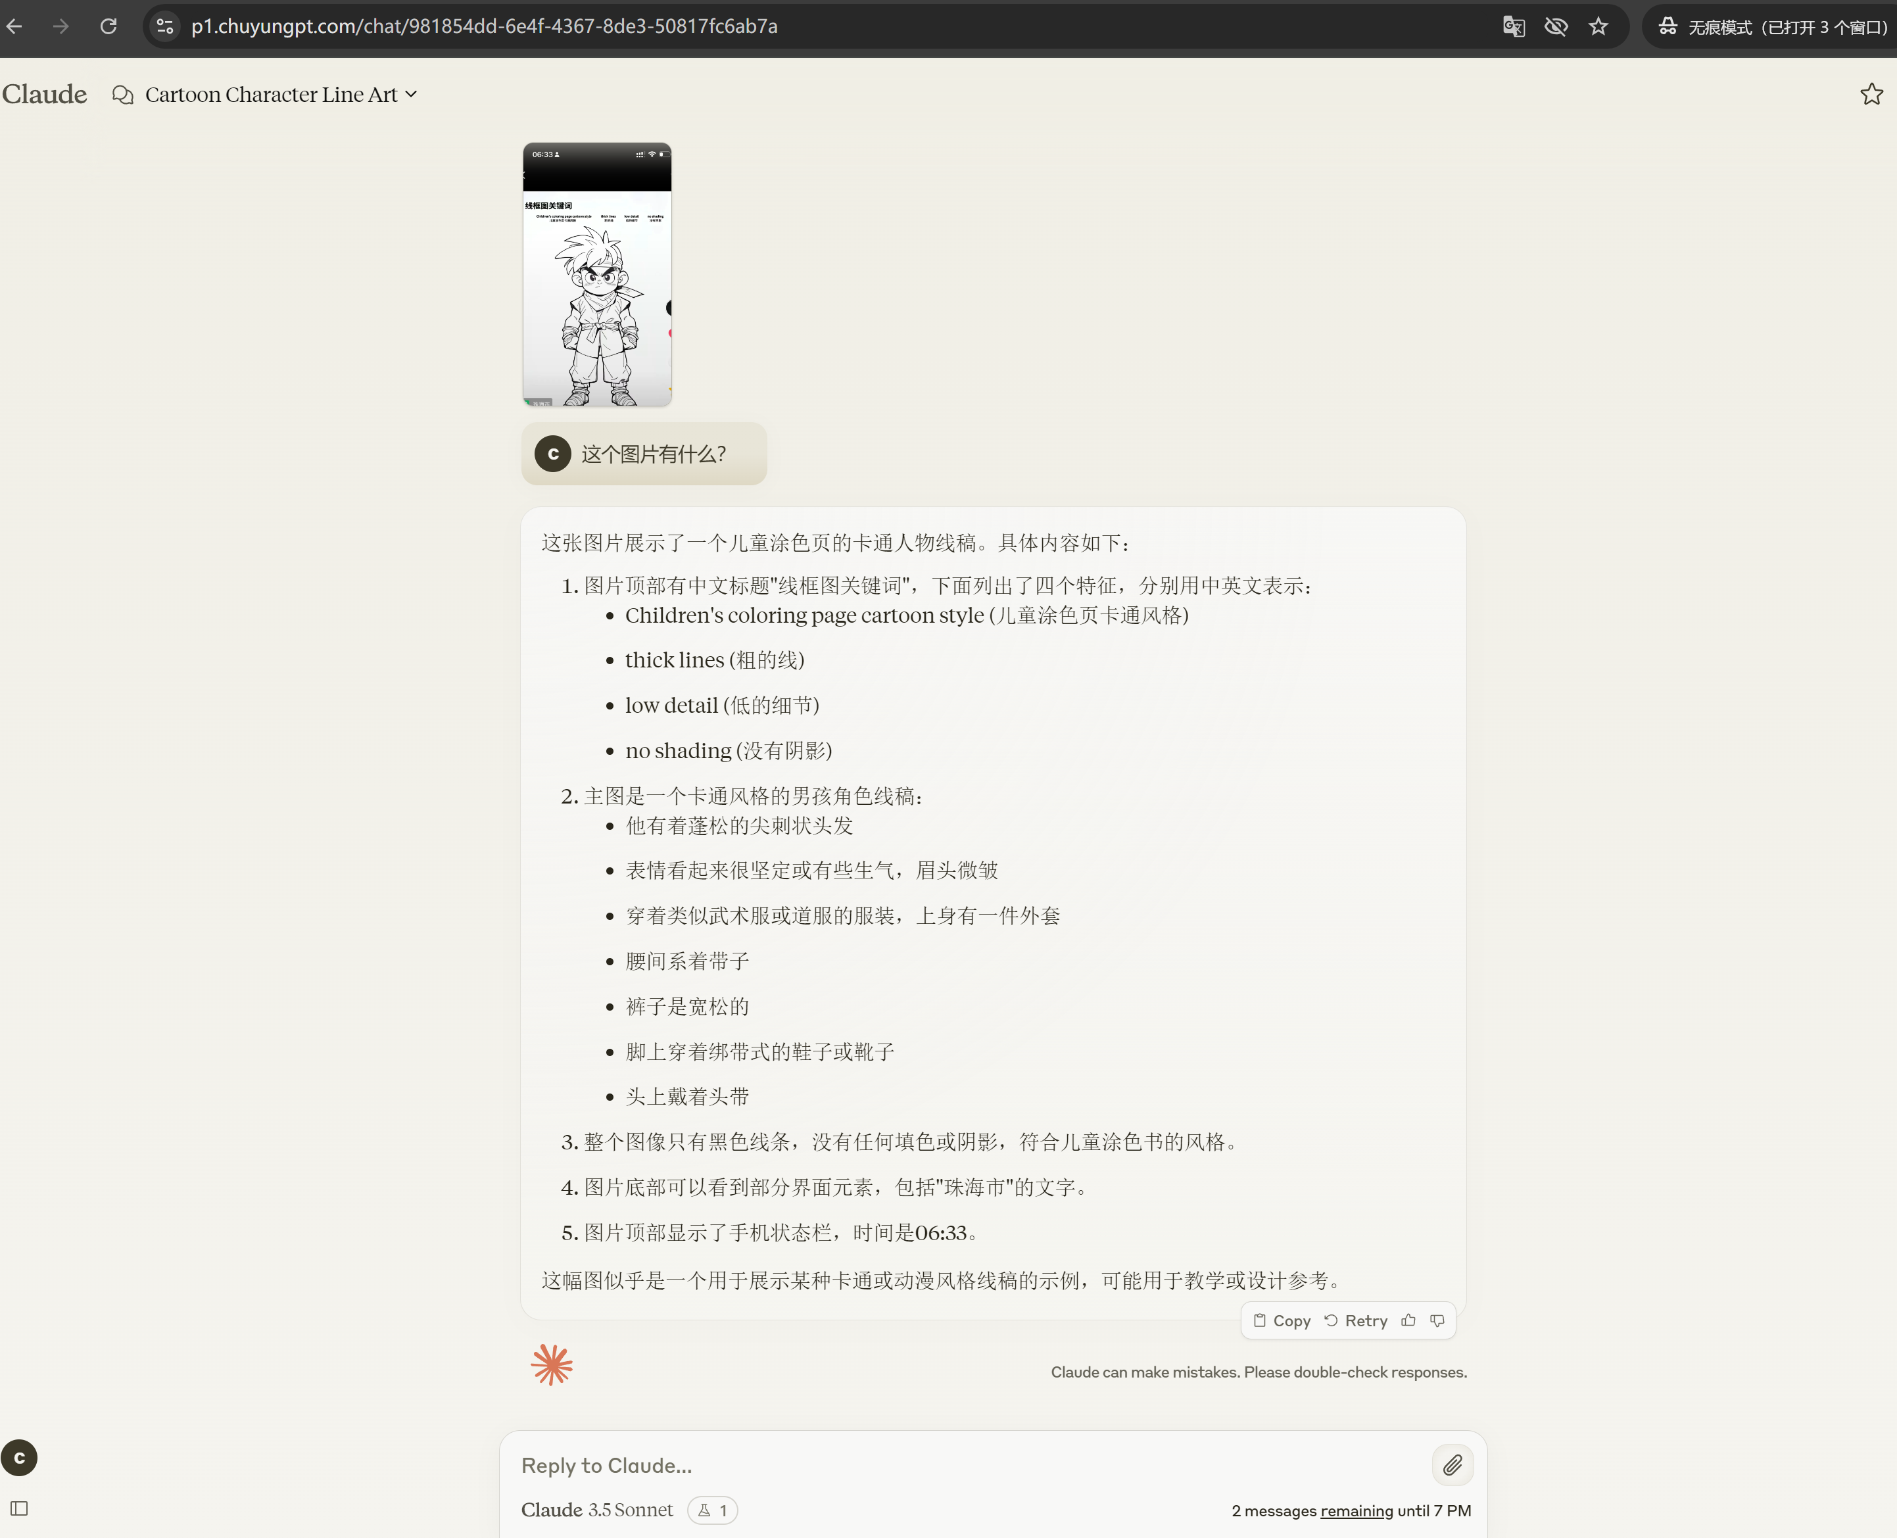
Task: Star this chat in the top right
Action: (1871, 94)
